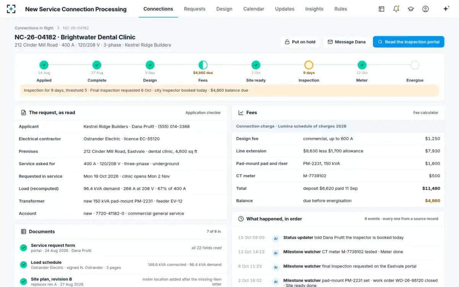
Task: Click the Design stage checkmark
Action: [150, 65]
